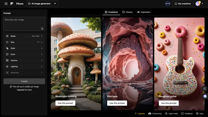208x117 pixels.
Task: Click the Freepik logo icon
Action: [x=12, y=4]
